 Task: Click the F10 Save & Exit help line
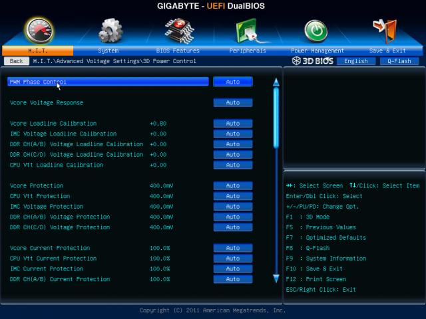[x=314, y=268]
